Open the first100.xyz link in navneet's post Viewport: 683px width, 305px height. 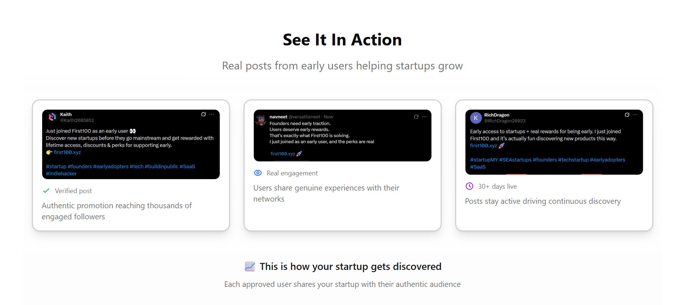click(283, 154)
